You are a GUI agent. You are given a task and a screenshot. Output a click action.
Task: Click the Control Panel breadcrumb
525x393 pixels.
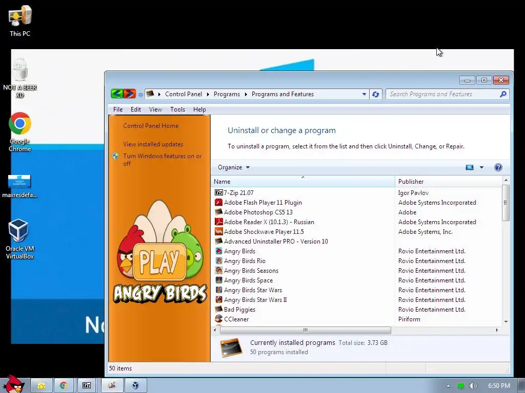(x=184, y=94)
